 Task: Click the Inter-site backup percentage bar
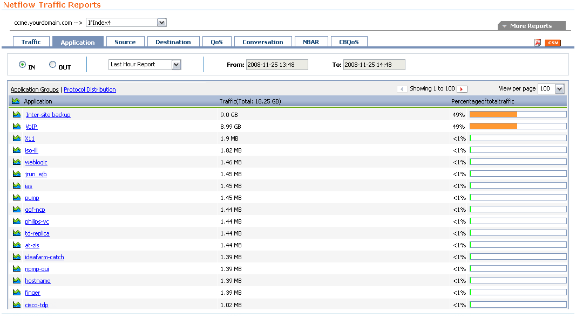(x=518, y=114)
